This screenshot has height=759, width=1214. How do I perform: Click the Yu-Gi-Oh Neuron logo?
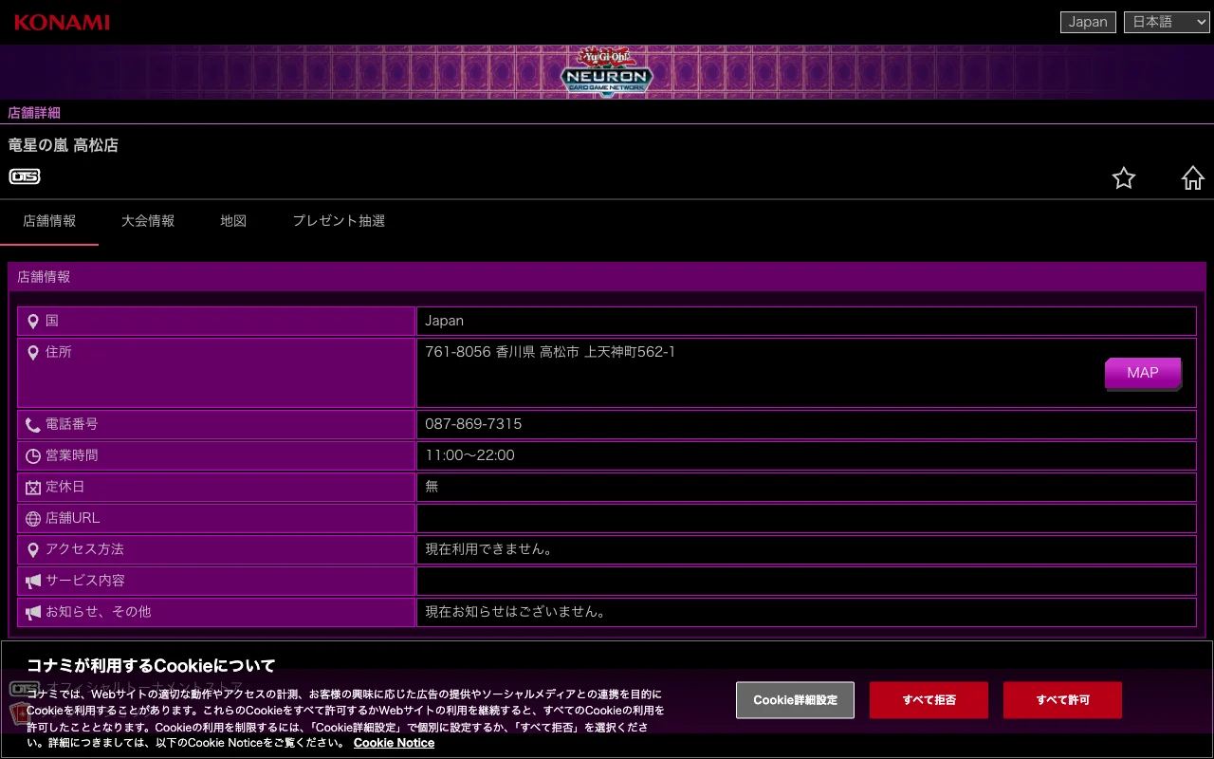click(607, 71)
